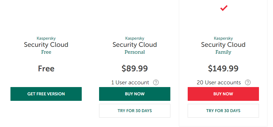This screenshot has height=127, width=273.
Task: Click the green Free edition label under Security Cloud
Action: [x=46, y=52]
